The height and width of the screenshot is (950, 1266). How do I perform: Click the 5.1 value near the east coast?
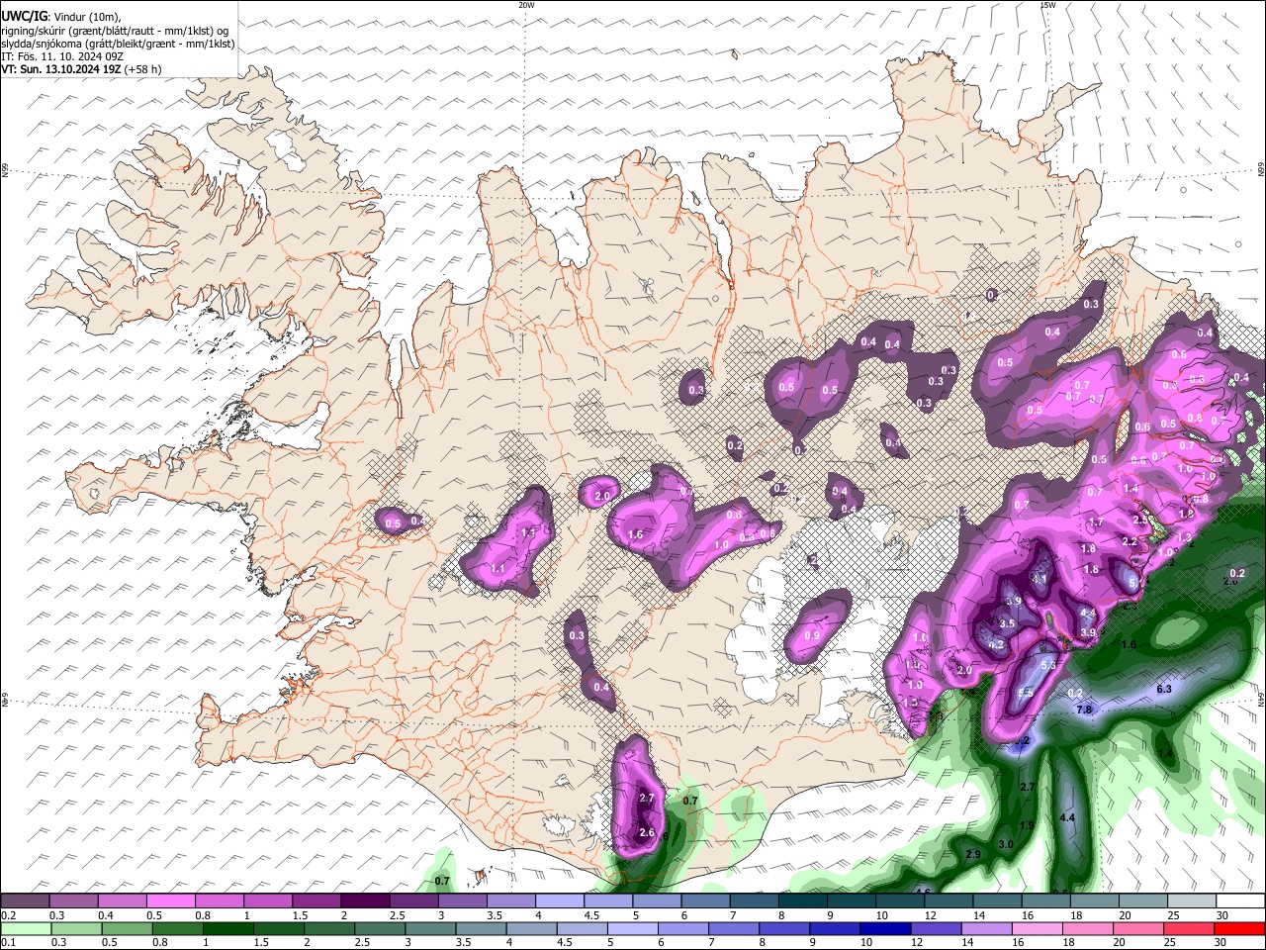pos(1135,584)
